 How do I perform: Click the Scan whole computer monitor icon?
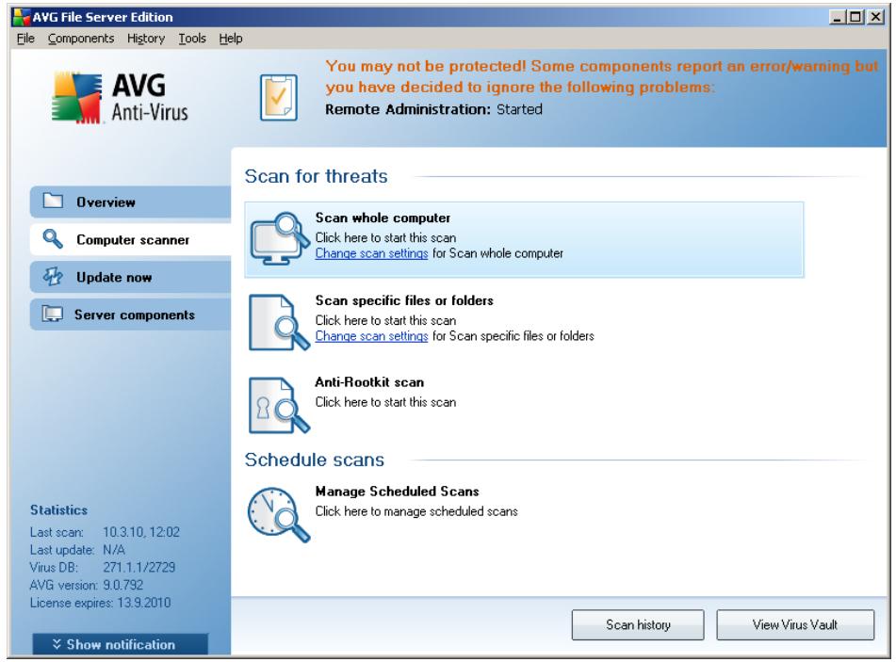(279, 239)
